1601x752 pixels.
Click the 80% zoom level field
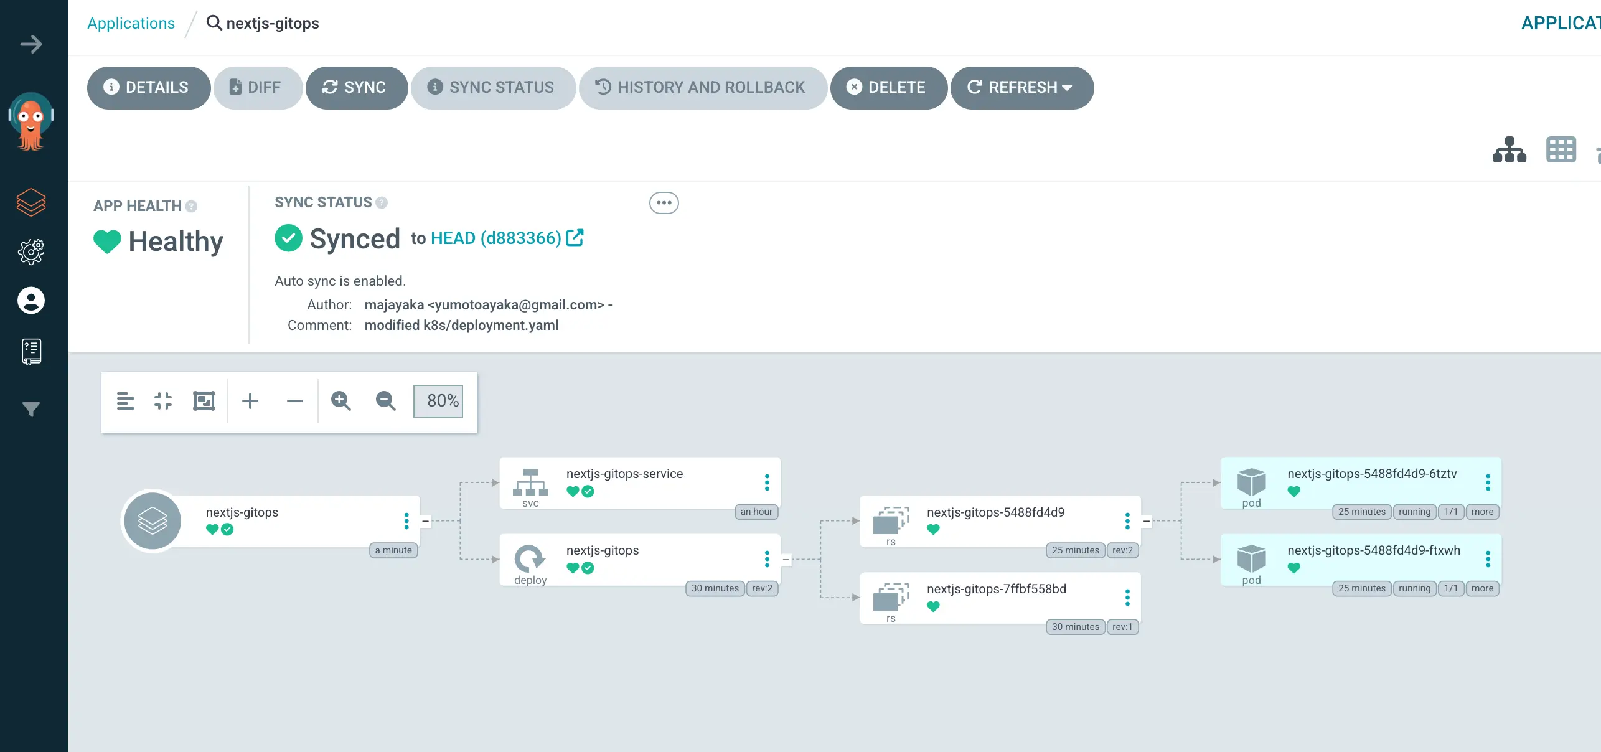coord(438,401)
